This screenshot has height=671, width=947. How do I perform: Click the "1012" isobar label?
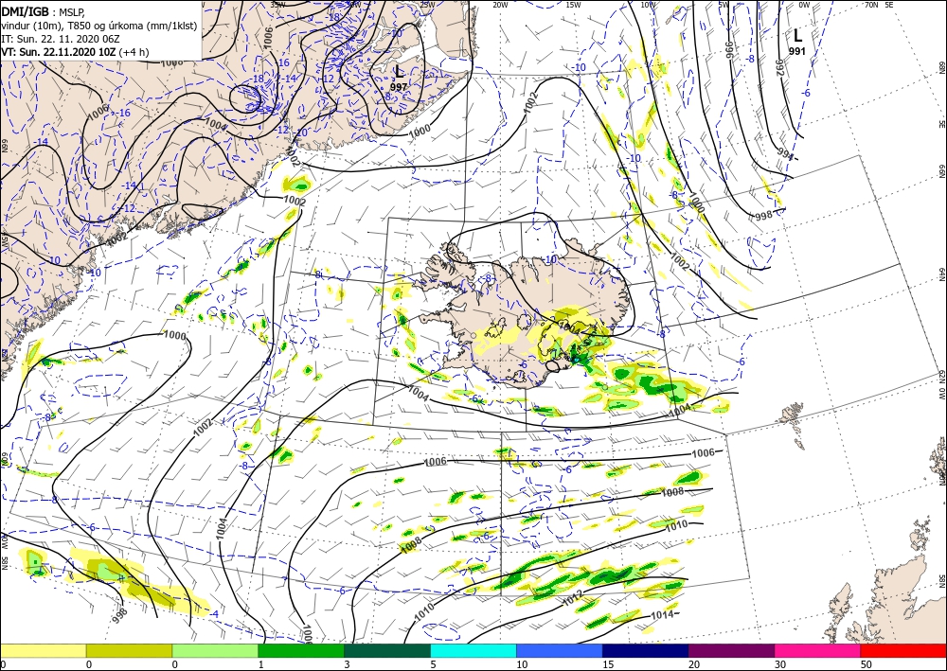(x=572, y=597)
